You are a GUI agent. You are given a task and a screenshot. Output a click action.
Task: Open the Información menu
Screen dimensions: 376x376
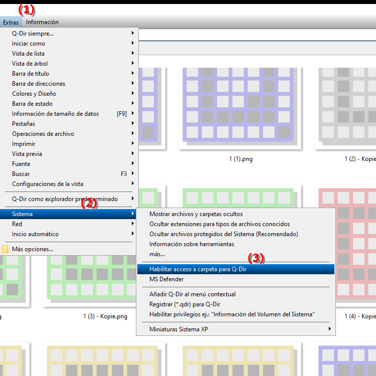click(x=42, y=22)
